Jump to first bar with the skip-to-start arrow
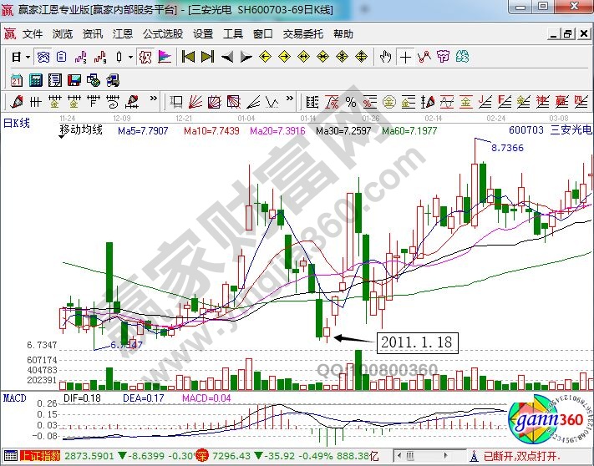 pyautogui.click(x=188, y=57)
